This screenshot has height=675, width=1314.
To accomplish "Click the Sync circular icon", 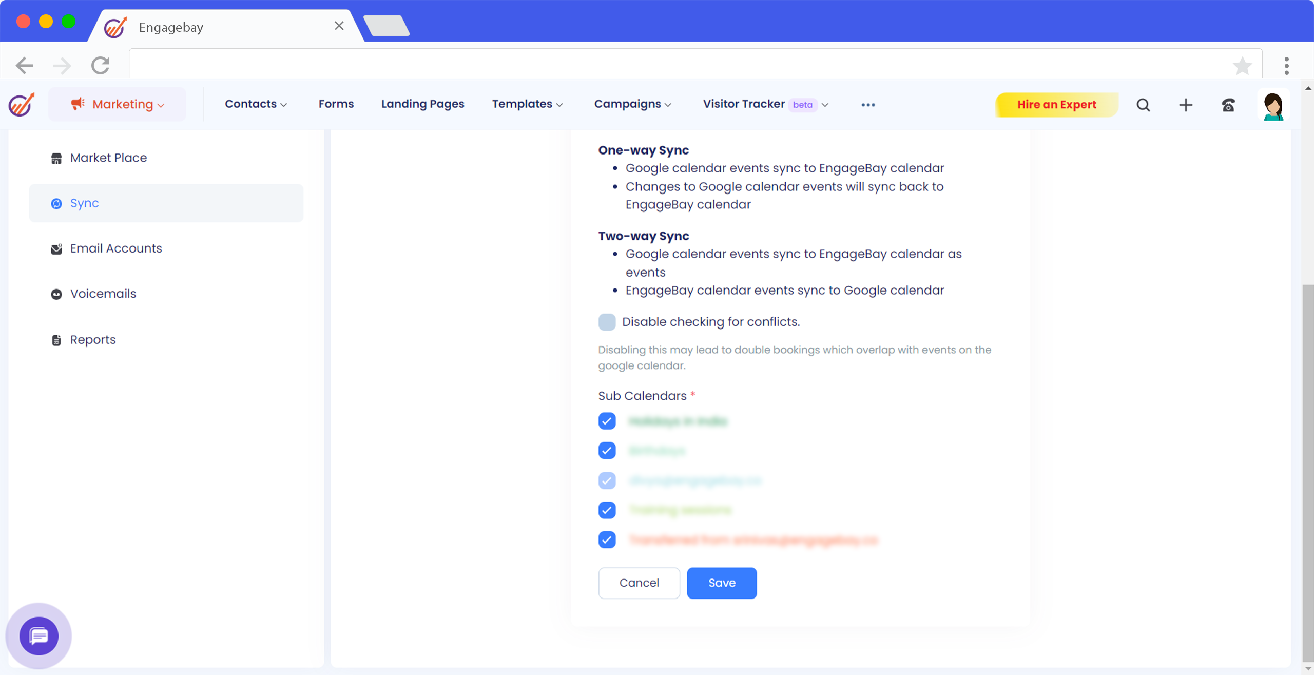I will (56, 203).
